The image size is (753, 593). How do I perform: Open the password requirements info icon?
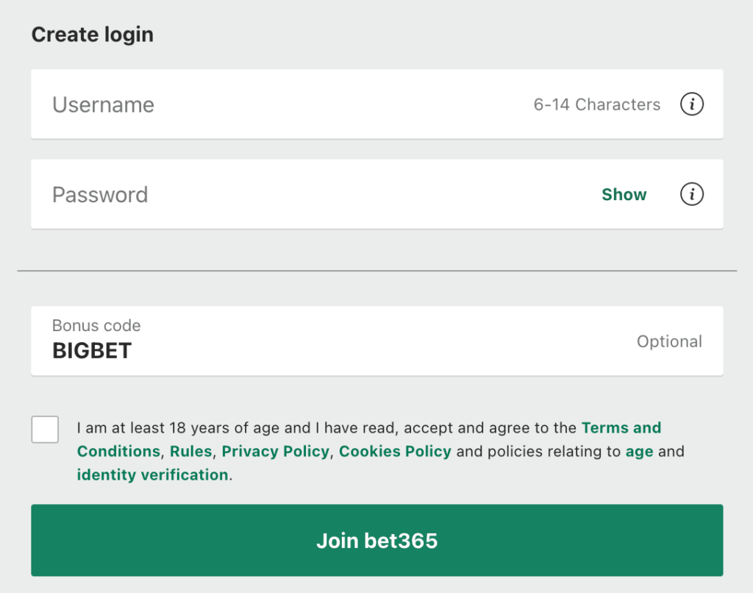coord(691,194)
